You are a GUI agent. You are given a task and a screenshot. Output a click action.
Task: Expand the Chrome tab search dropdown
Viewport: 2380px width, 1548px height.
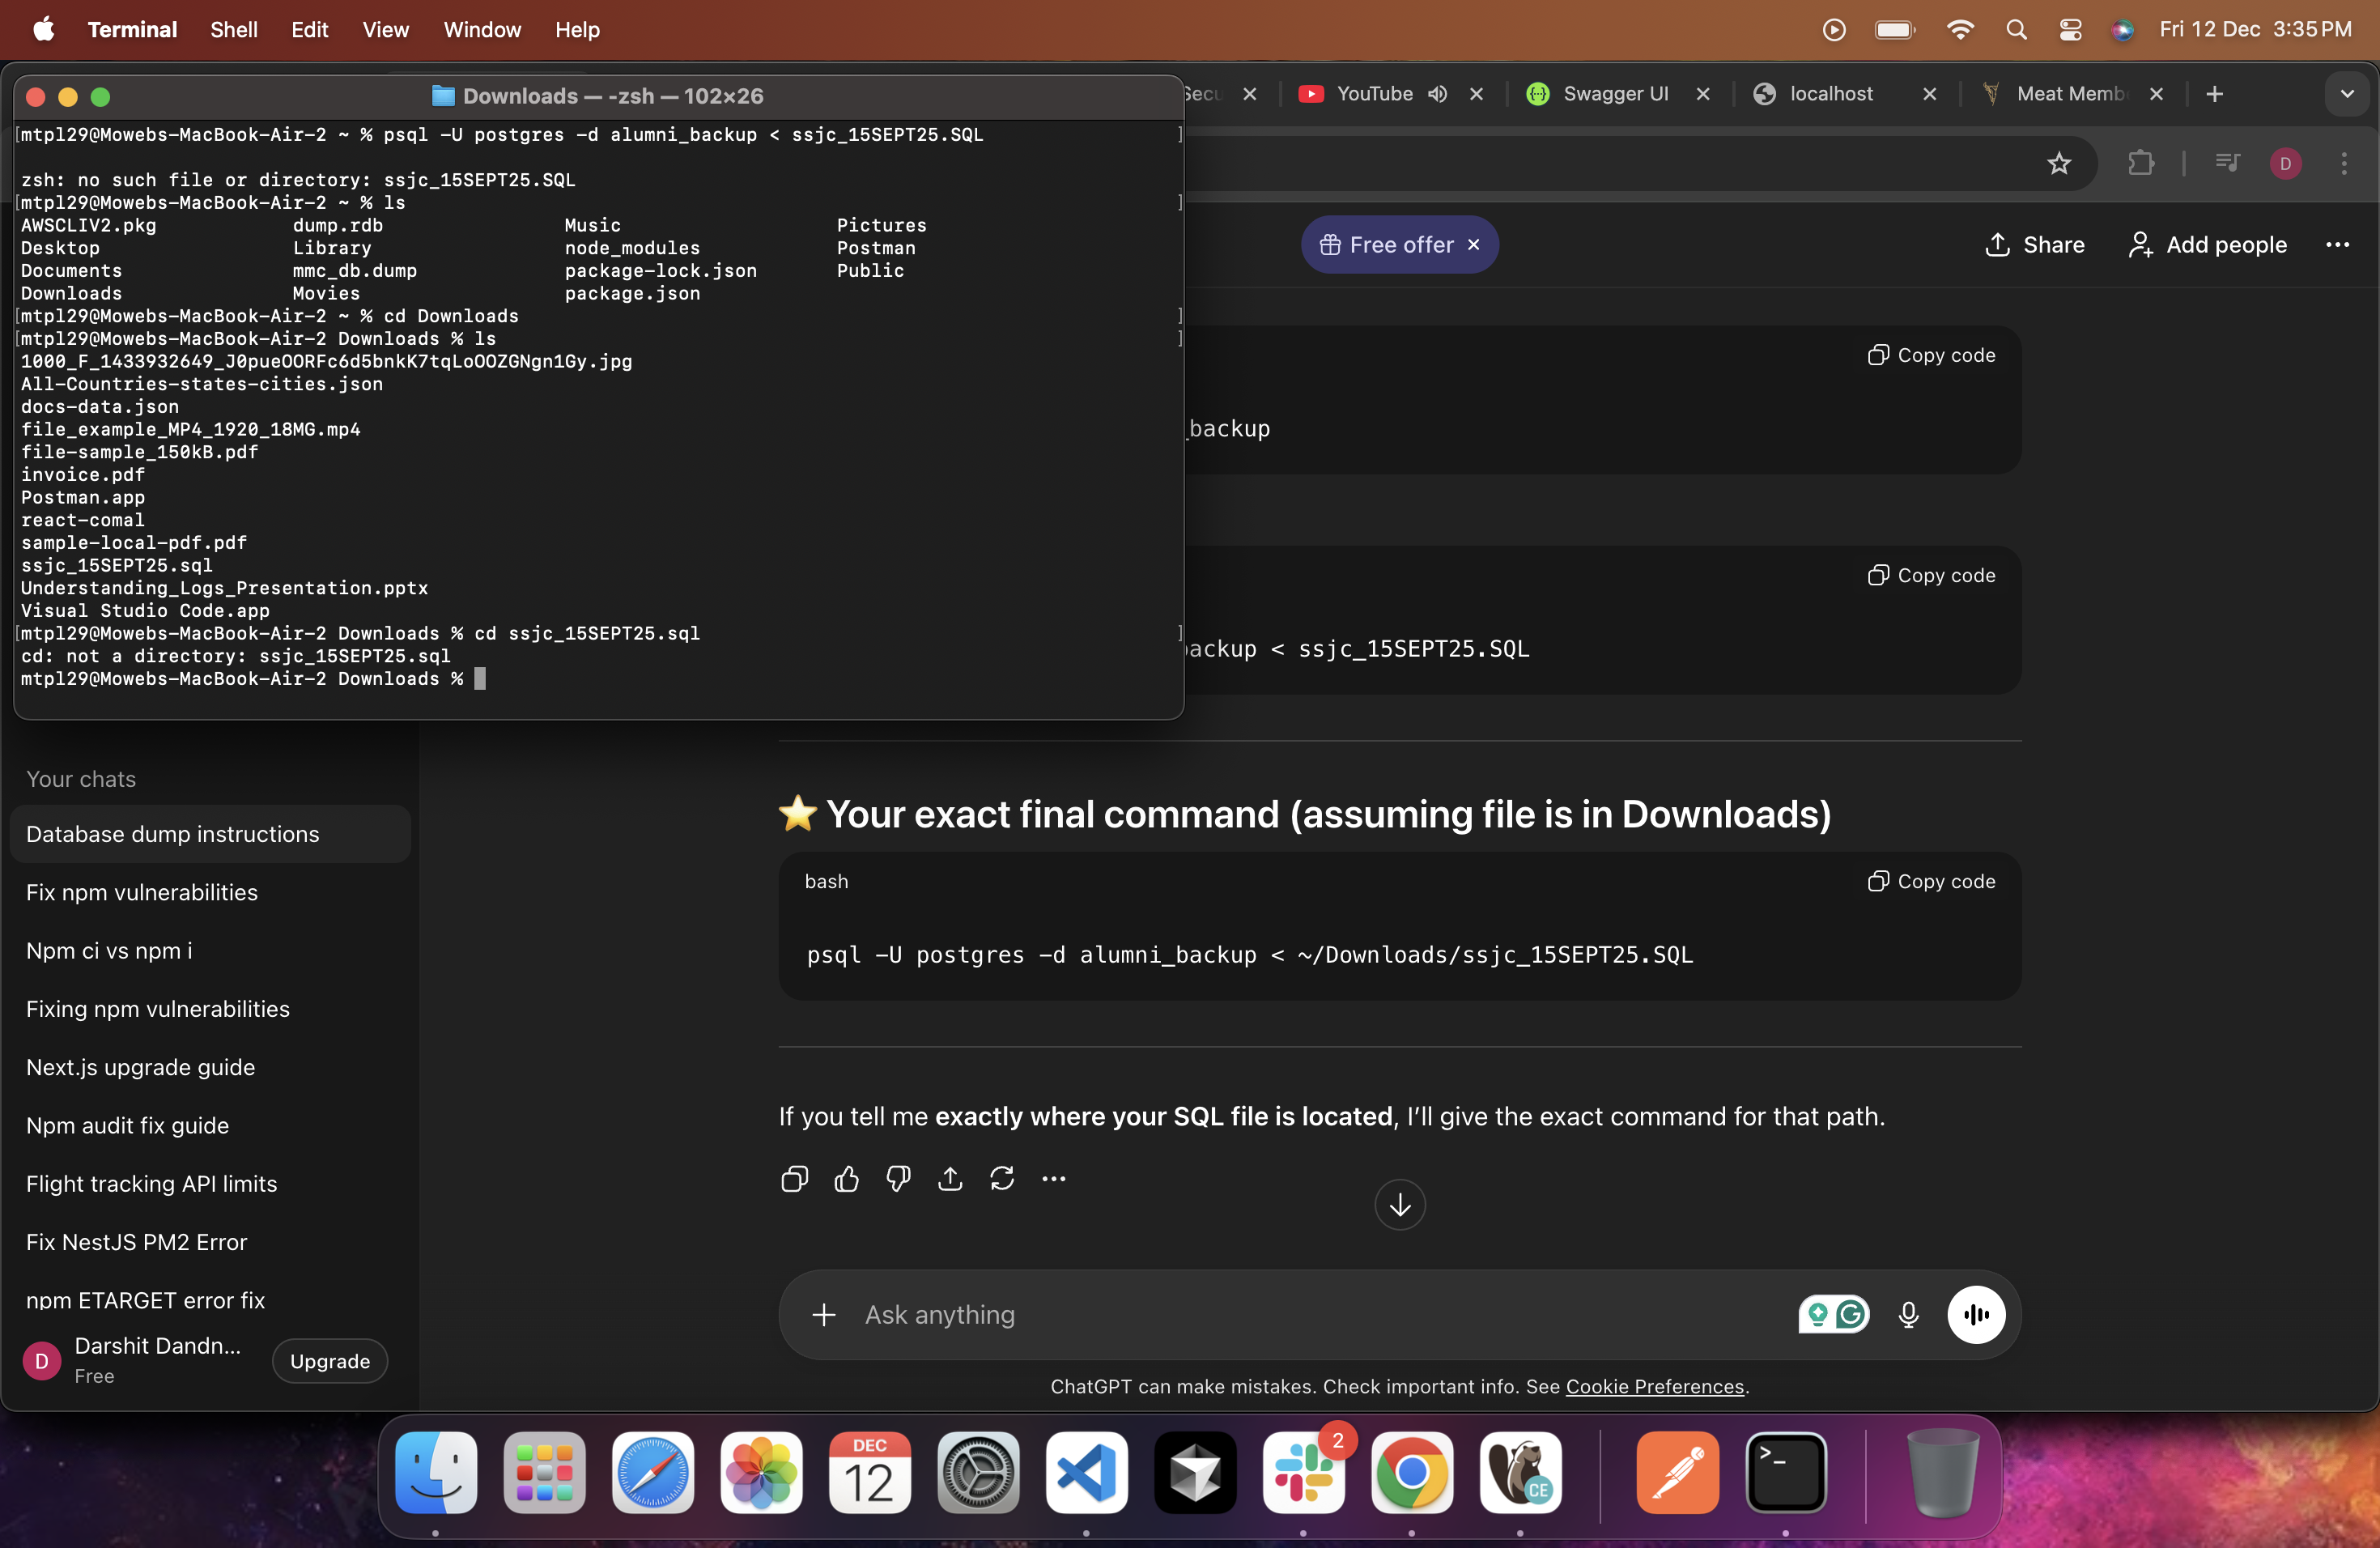point(2346,94)
